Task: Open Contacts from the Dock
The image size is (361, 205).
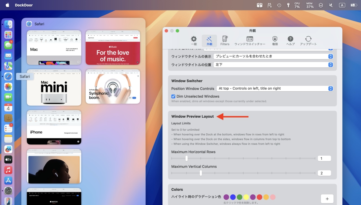Action: (x=8, y=118)
